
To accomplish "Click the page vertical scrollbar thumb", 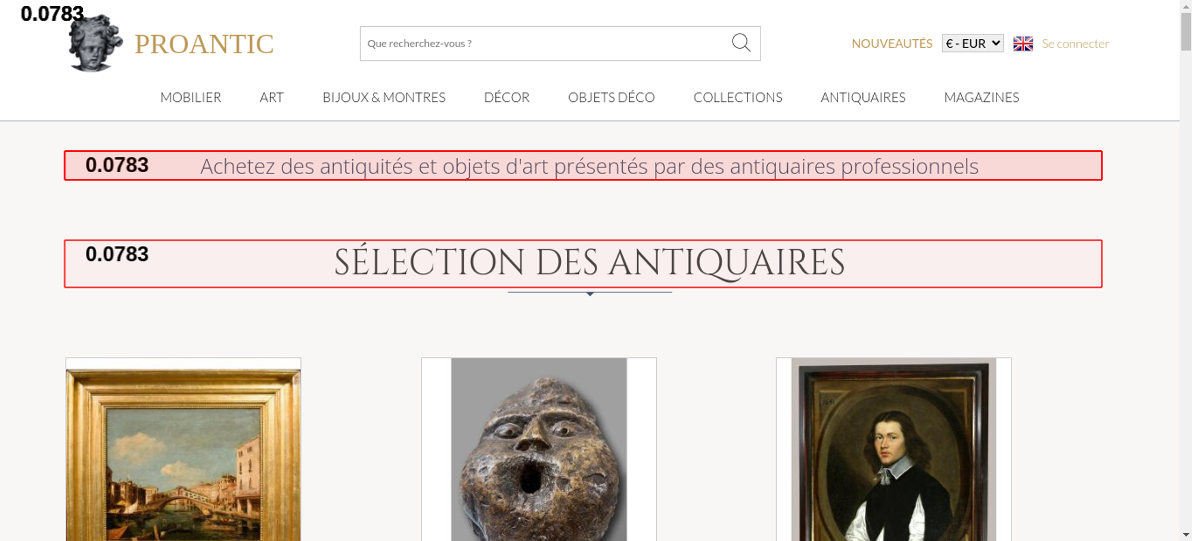I will pos(1186,32).
